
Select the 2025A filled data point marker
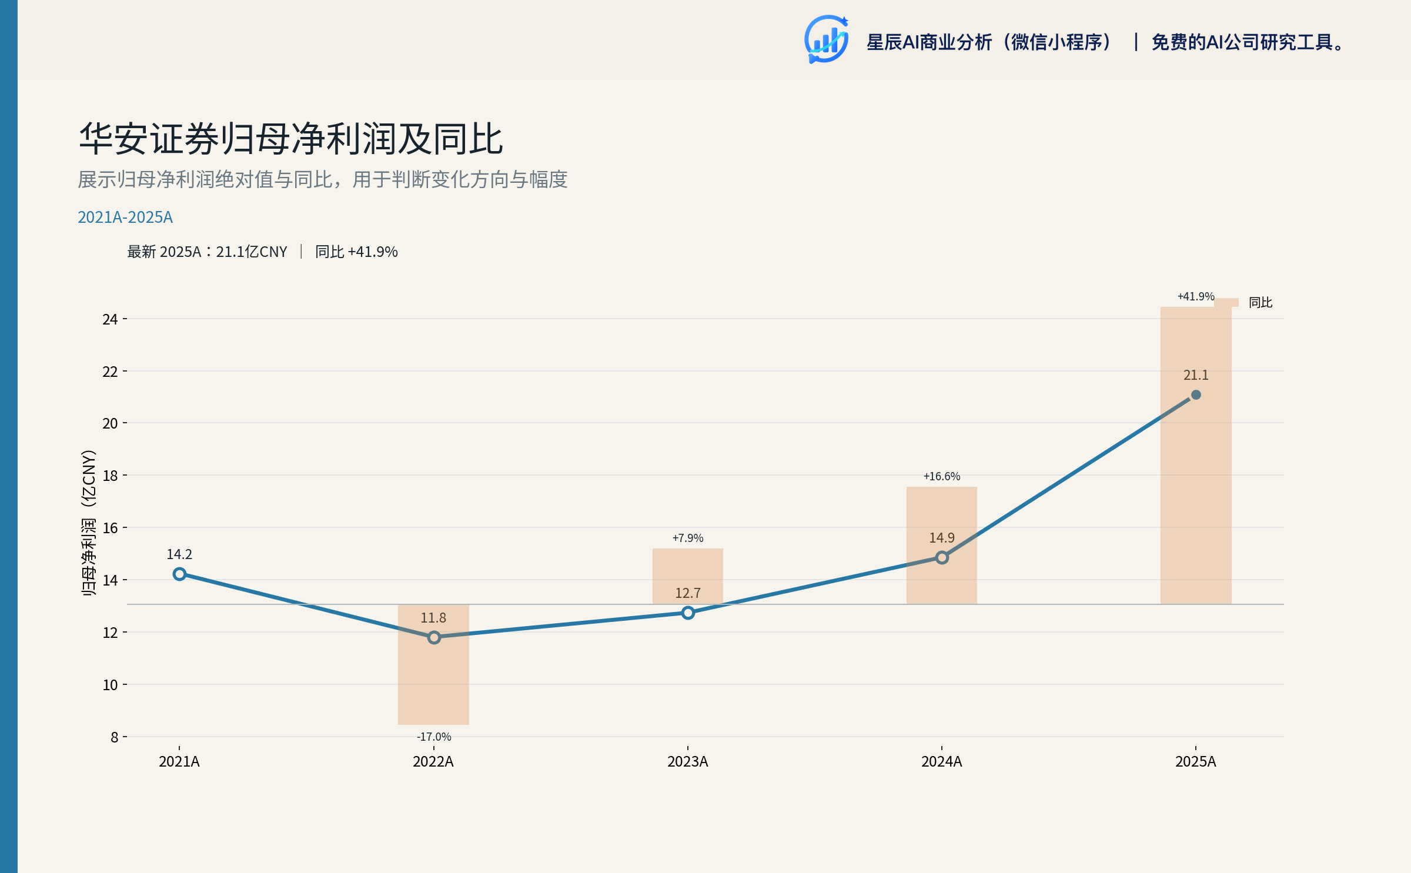1196,395
